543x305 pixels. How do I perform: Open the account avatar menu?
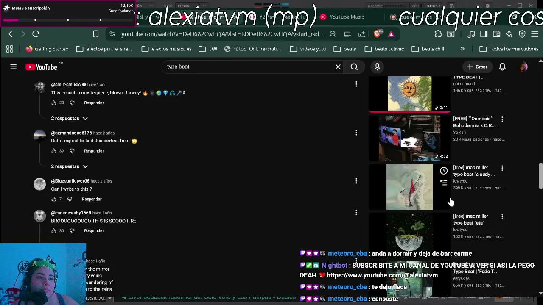pos(523,67)
